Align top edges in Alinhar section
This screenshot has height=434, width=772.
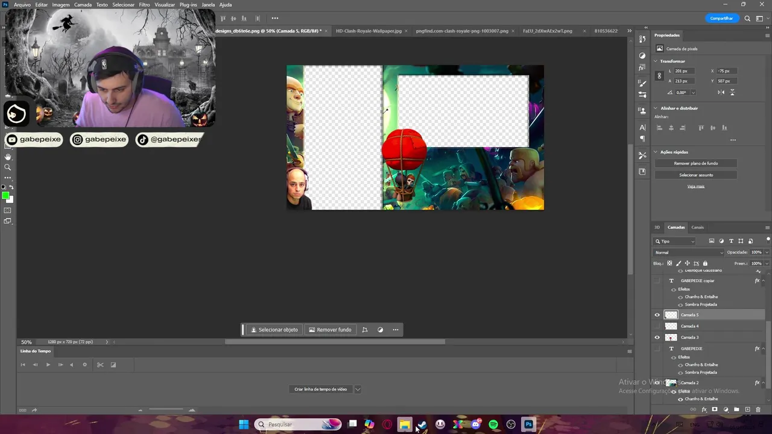(x=701, y=128)
